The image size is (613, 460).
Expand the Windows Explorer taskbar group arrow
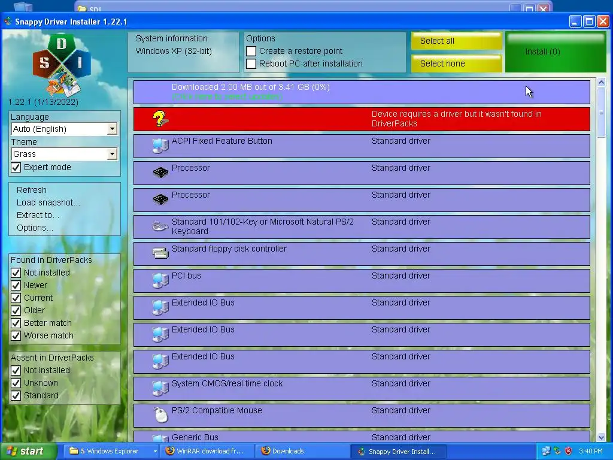pos(155,452)
